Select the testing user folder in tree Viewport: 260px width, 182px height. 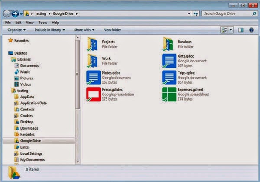[23, 91]
